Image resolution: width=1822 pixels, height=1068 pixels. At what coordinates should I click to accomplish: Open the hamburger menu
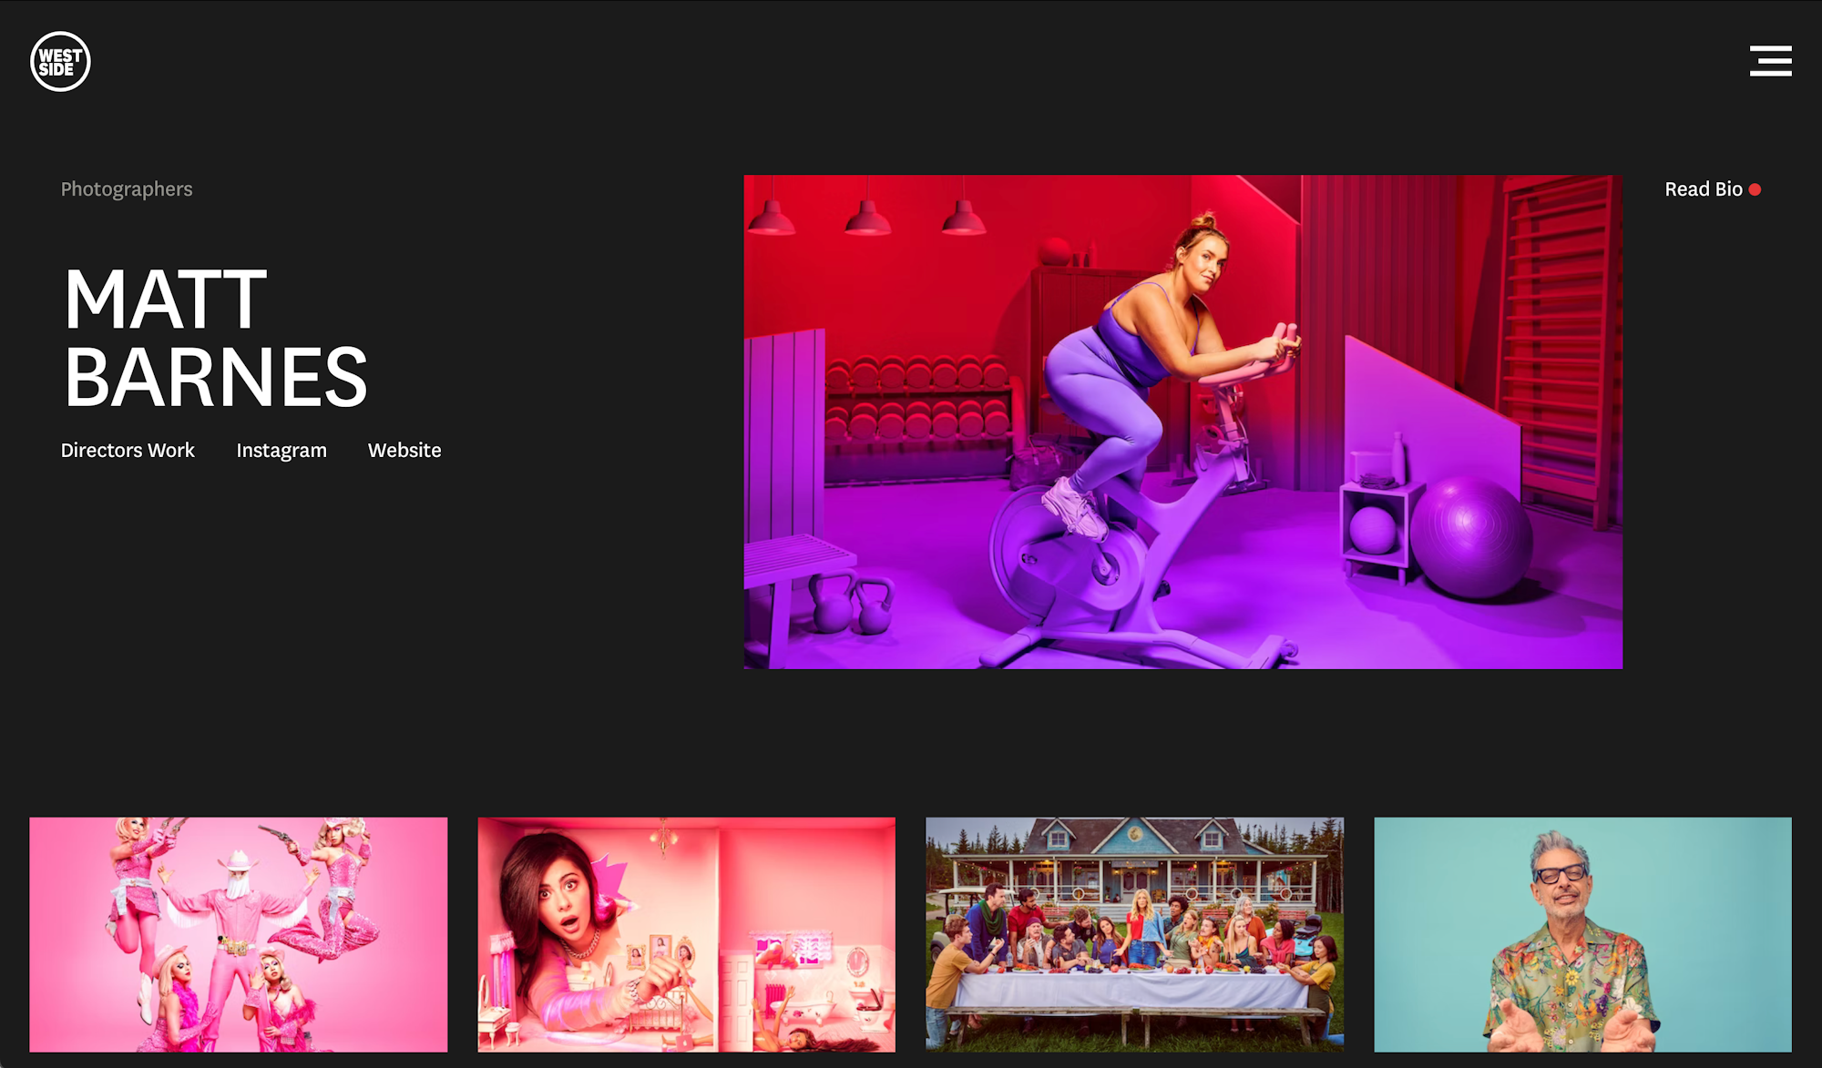(1770, 61)
